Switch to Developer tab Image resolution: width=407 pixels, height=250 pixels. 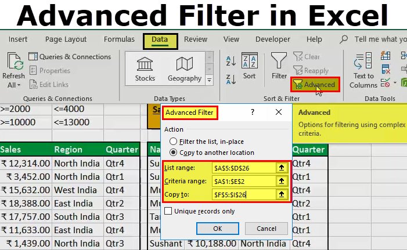273,39
